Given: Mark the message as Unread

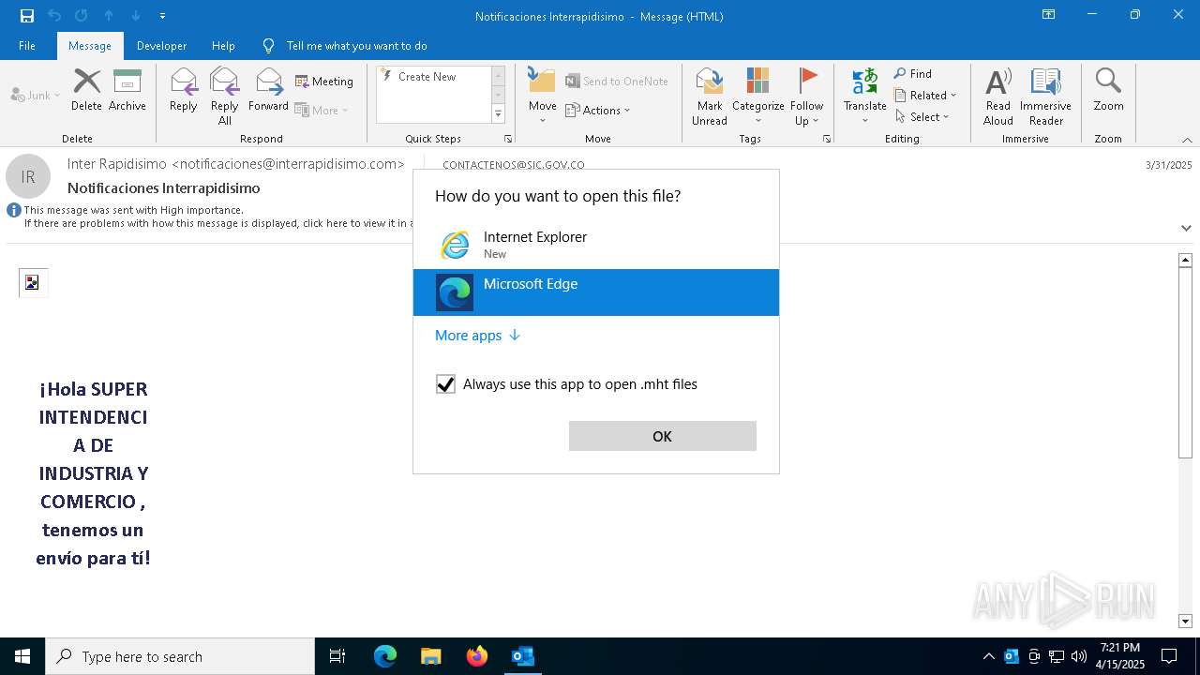Looking at the screenshot, I should (x=710, y=97).
